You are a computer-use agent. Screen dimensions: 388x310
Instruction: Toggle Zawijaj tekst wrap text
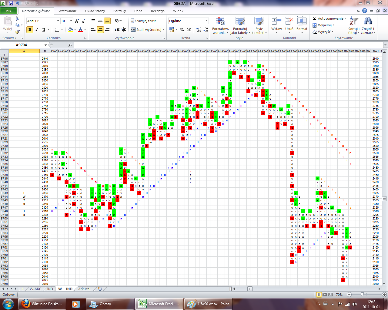(x=143, y=21)
